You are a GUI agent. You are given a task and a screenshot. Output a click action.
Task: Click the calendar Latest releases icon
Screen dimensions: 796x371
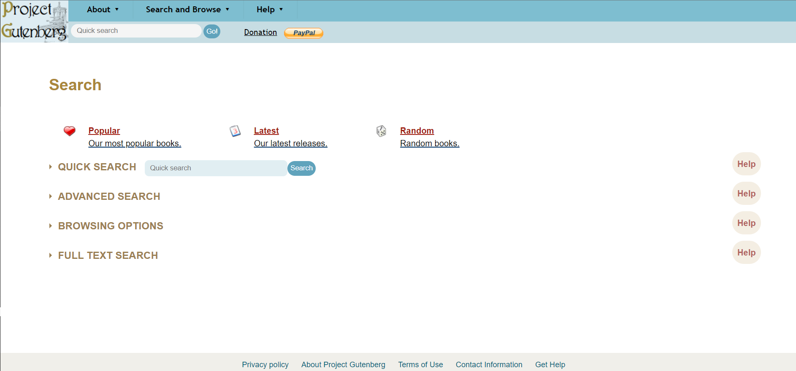point(235,131)
